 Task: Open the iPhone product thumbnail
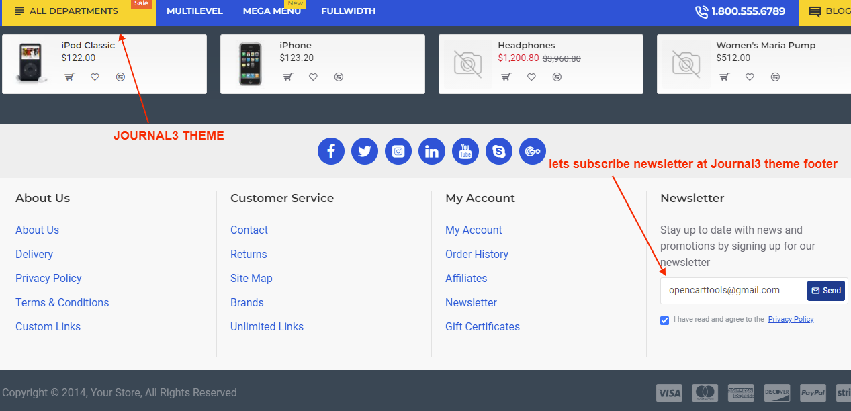click(249, 64)
